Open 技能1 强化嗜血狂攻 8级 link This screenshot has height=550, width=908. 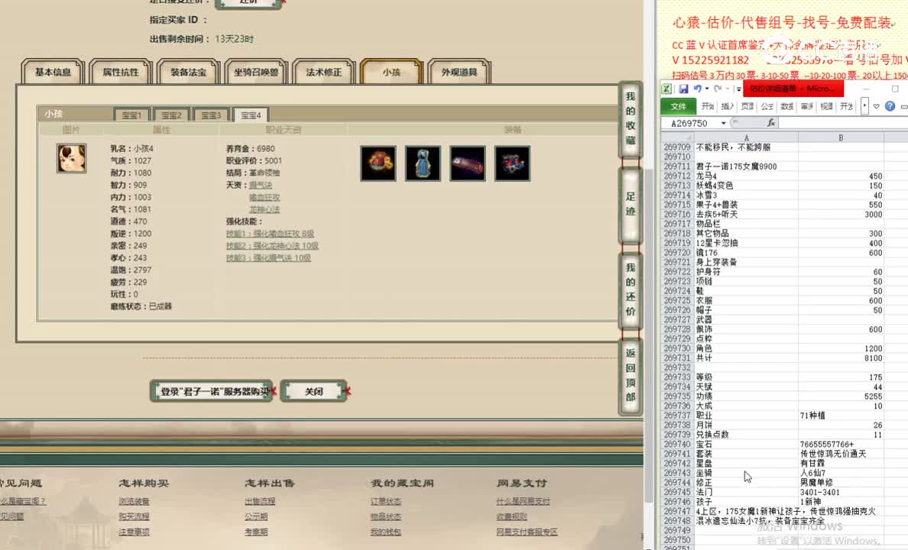tap(270, 234)
